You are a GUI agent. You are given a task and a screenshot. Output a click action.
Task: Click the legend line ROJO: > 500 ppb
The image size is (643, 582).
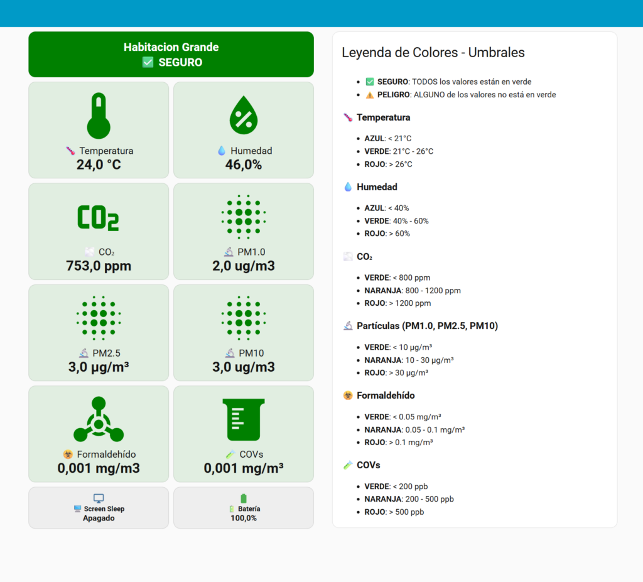394,512
